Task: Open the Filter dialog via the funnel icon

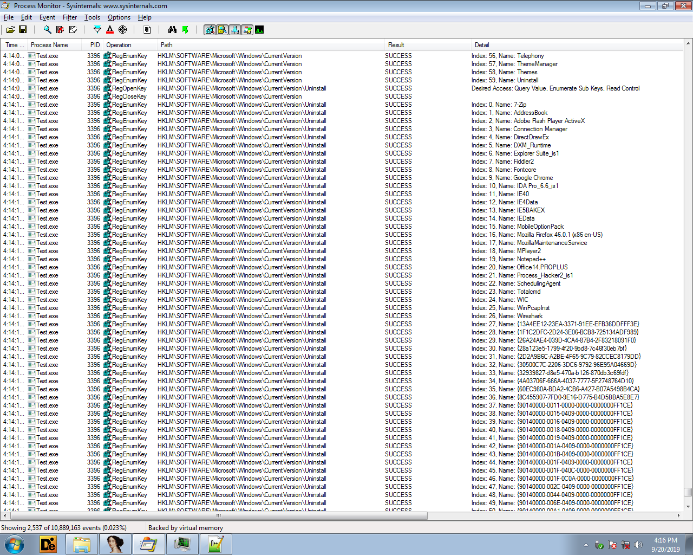Action: (x=97, y=30)
